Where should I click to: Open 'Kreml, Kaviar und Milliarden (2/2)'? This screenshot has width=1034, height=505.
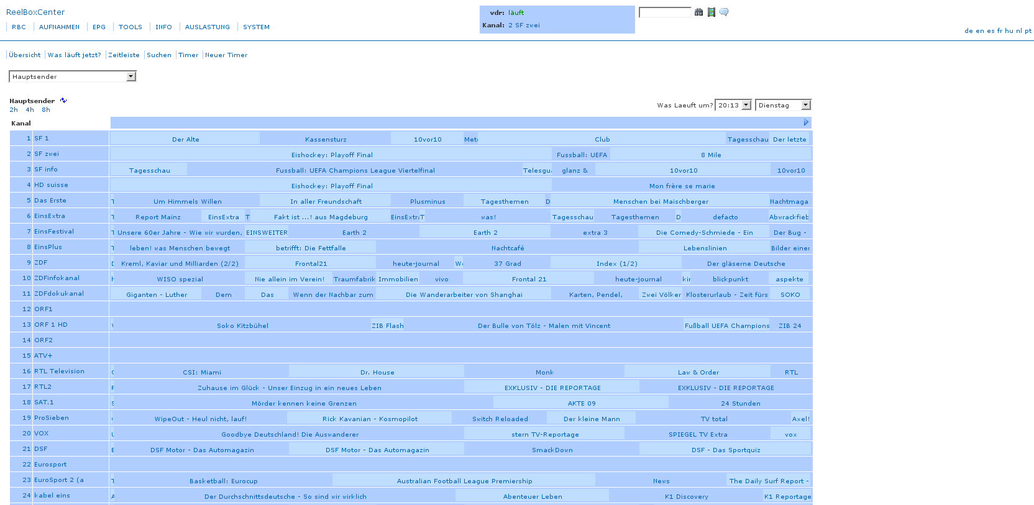pyautogui.click(x=180, y=264)
